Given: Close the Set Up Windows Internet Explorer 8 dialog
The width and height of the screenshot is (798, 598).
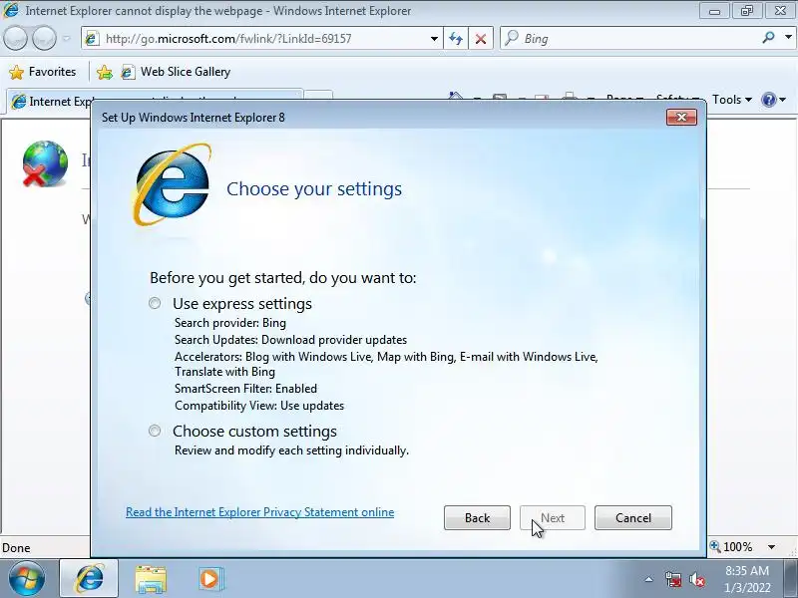Looking at the screenshot, I should pyautogui.click(x=681, y=118).
